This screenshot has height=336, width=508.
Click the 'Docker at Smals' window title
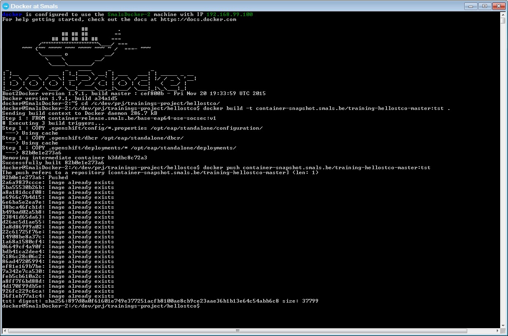click(34, 6)
